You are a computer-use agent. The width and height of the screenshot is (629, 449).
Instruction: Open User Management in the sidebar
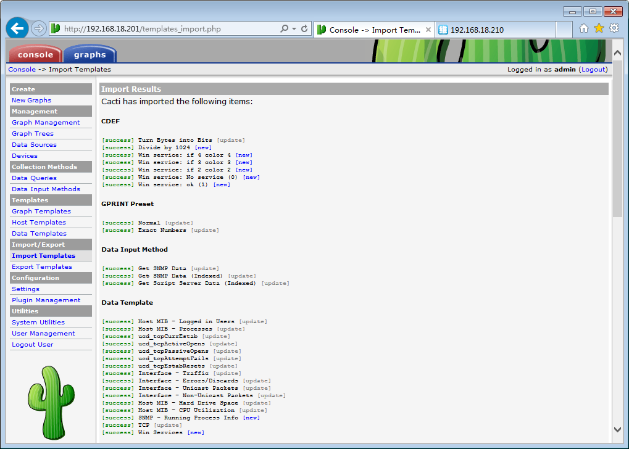click(x=43, y=333)
